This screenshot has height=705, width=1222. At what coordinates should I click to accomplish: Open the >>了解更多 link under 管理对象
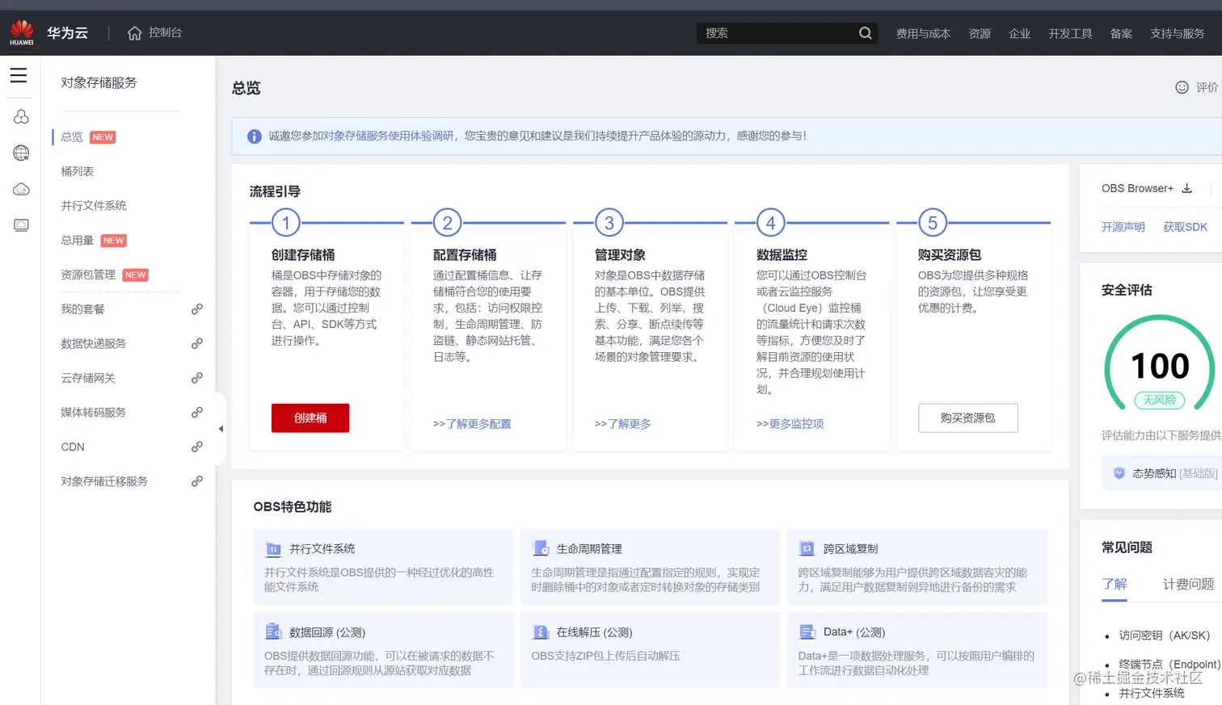pyautogui.click(x=623, y=424)
